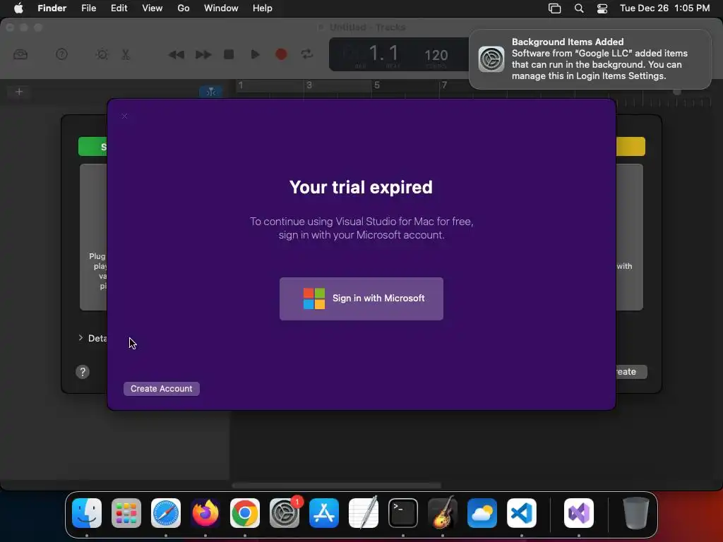The height and width of the screenshot is (542, 723).
Task: Click the rewind button in GarageBand
Action: point(176,55)
